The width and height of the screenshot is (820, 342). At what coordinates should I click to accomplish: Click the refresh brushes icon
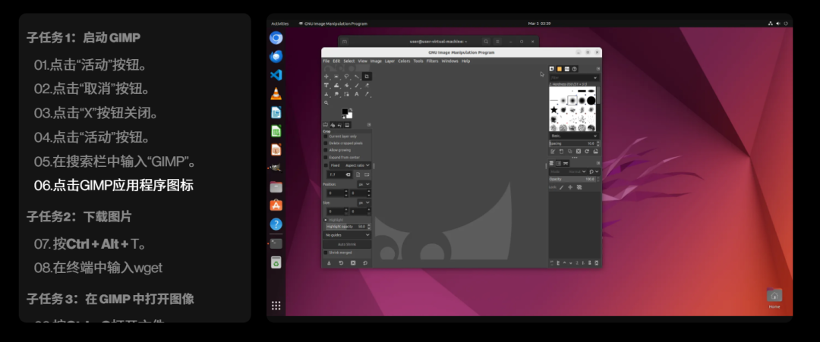[x=587, y=152]
